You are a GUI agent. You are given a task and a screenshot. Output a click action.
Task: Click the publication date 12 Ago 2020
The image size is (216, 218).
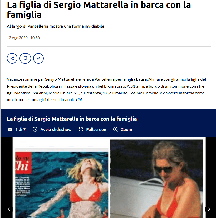point(17,38)
